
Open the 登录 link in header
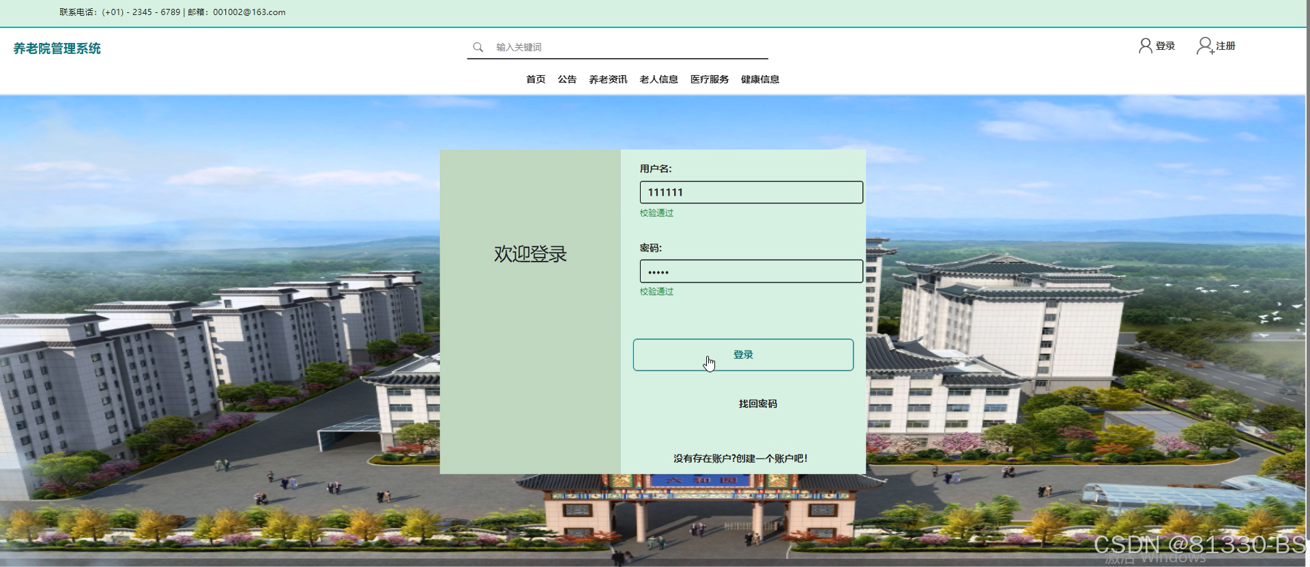[x=1165, y=46]
